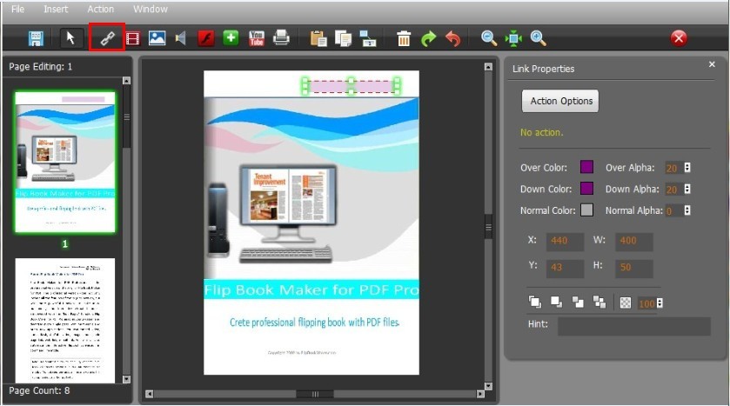The image size is (730, 406).
Task: Click the canvas vertical scrollbar thumb
Action: (x=488, y=227)
